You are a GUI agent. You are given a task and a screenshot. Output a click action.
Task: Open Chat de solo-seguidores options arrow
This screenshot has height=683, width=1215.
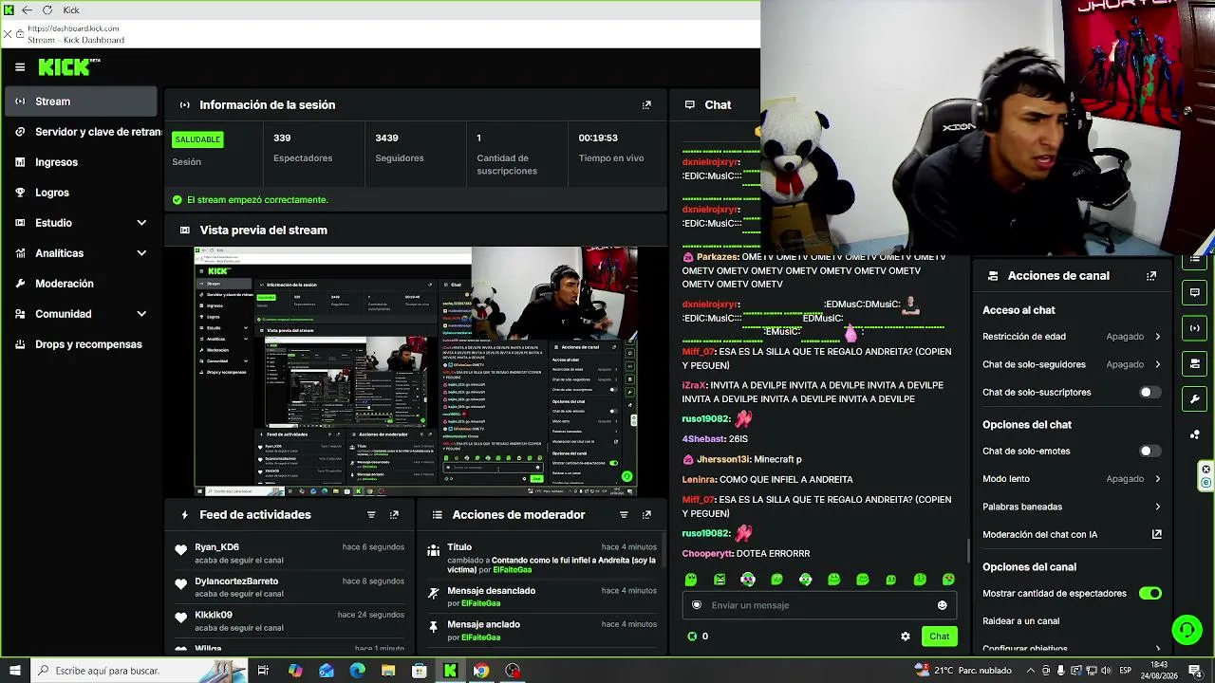click(1157, 364)
